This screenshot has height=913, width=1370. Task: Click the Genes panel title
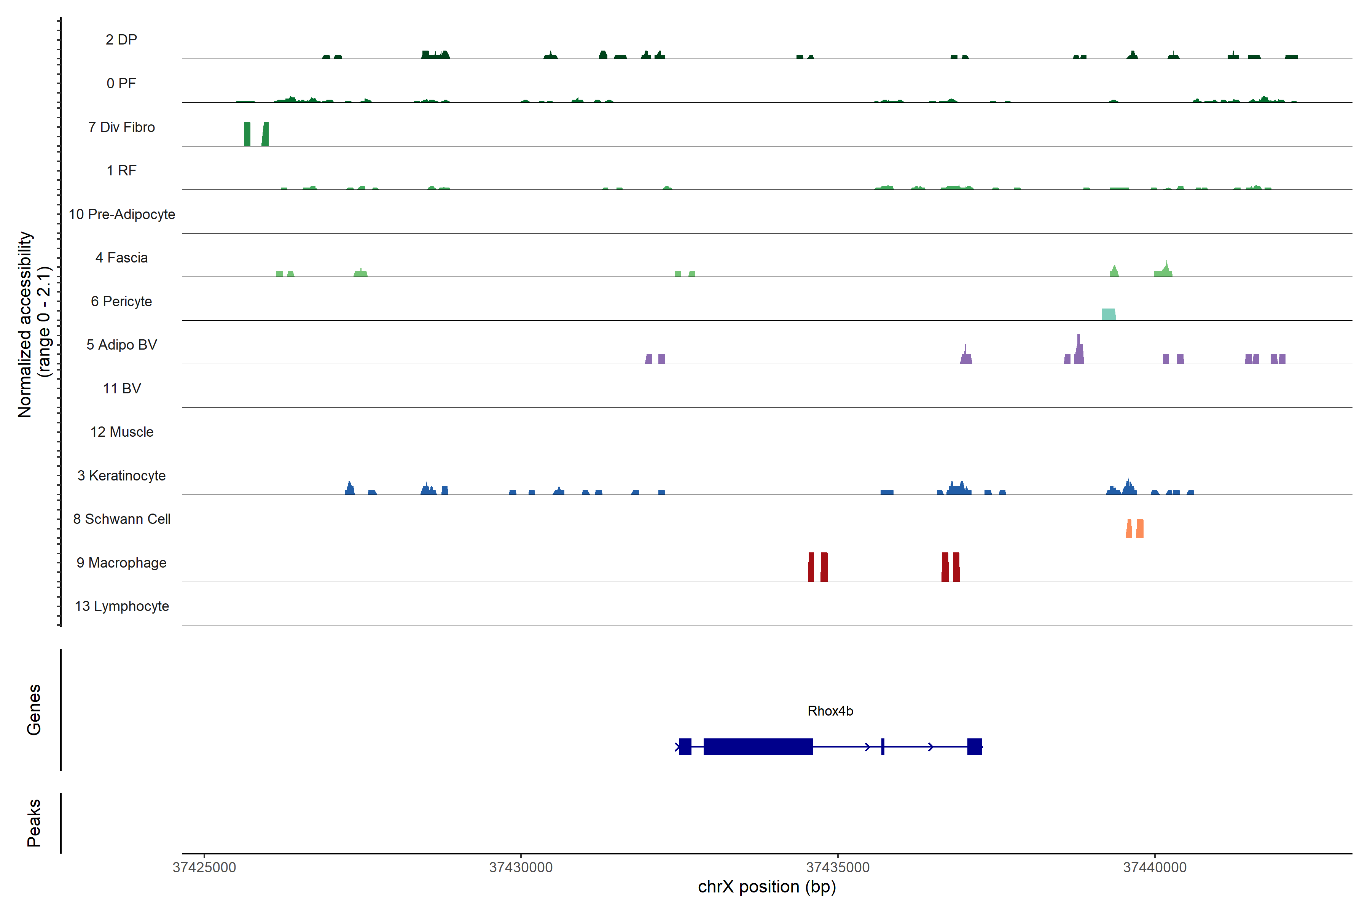click(34, 710)
